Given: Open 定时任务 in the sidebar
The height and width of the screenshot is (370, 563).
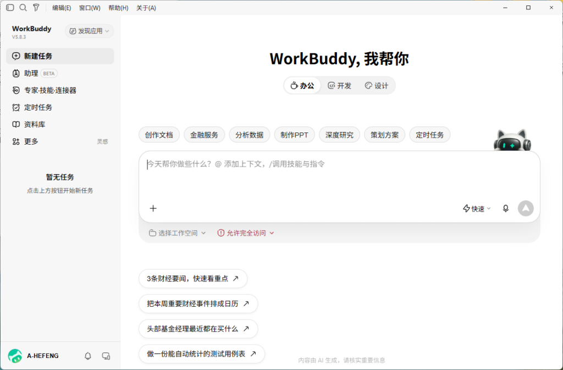Looking at the screenshot, I should pyautogui.click(x=60, y=107).
